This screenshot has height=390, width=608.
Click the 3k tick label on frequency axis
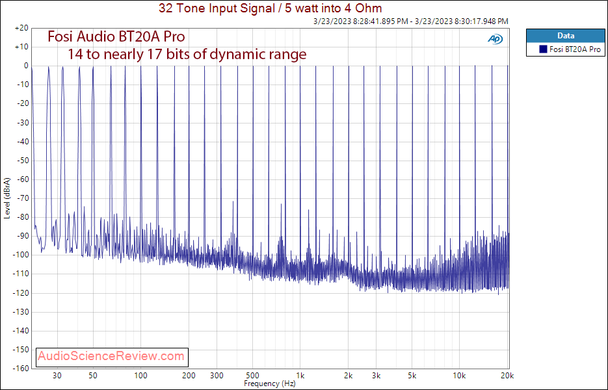pyautogui.click(x=376, y=375)
